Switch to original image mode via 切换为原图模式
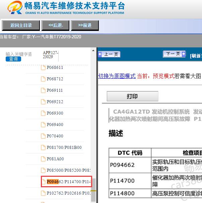202x203 pixels. tap(117, 76)
